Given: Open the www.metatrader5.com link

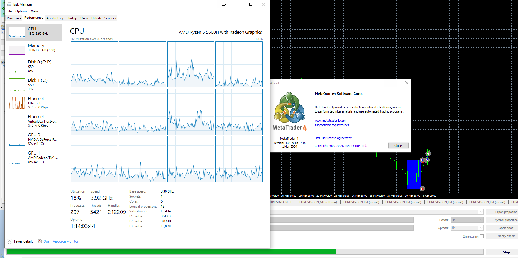Looking at the screenshot, I should 330,121.
